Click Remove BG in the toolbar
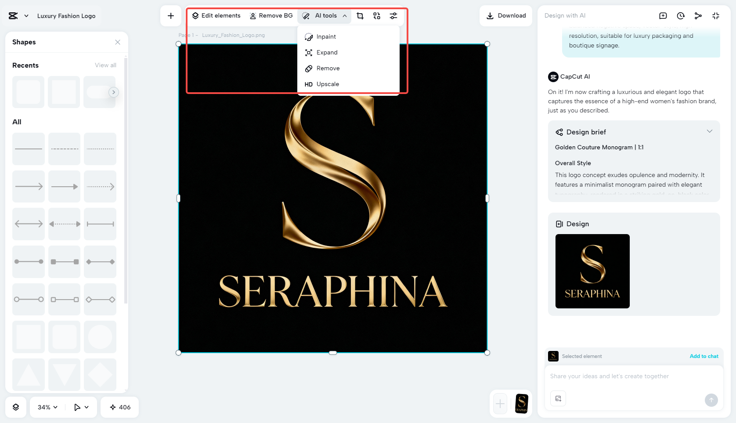The height and width of the screenshot is (423, 736). (271, 15)
